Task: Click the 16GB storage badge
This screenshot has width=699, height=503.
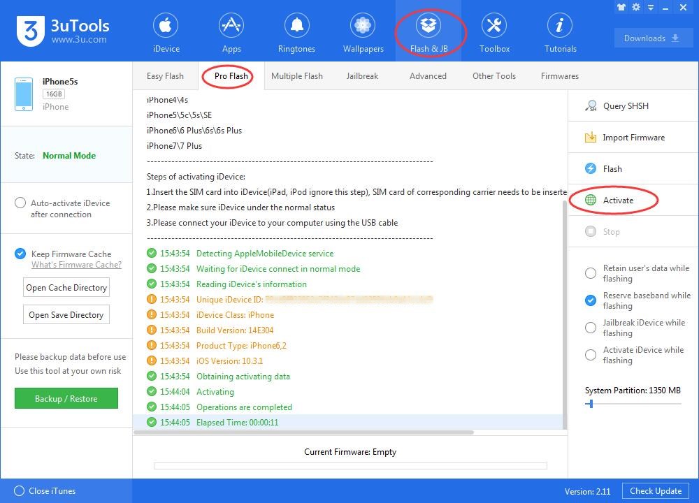Action: coord(54,94)
